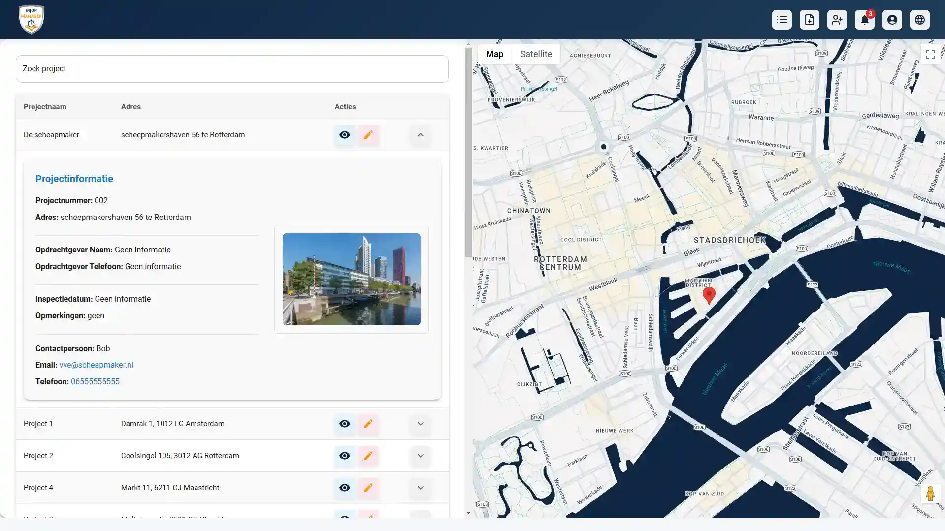This screenshot has width=945, height=531.
Task: Click the Street View pegman icon
Action: point(930,494)
